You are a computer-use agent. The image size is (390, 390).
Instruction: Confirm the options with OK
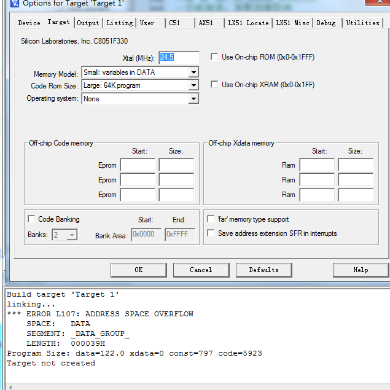[x=139, y=270]
